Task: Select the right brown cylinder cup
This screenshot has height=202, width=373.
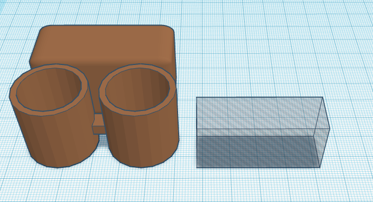Action: click(139, 116)
